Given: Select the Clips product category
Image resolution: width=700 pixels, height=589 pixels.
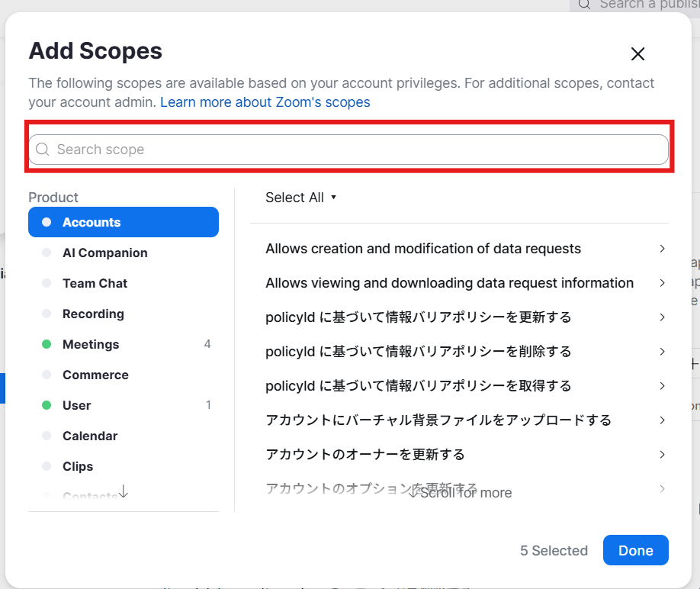Looking at the screenshot, I should [78, 466].
